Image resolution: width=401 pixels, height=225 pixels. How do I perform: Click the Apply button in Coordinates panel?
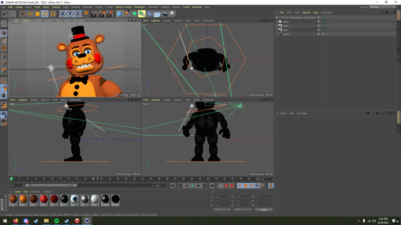(264, 210)
